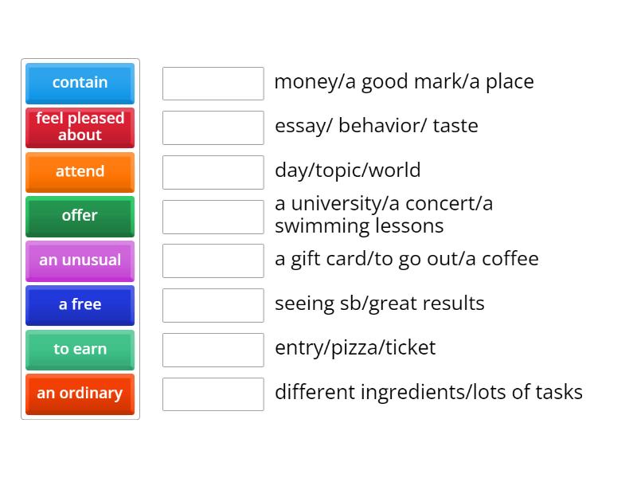The height and width of the screenshot is (478, 637).
Task: Click the answer slot beside "entry/pizza/ticket"
Action: [213, 349]
